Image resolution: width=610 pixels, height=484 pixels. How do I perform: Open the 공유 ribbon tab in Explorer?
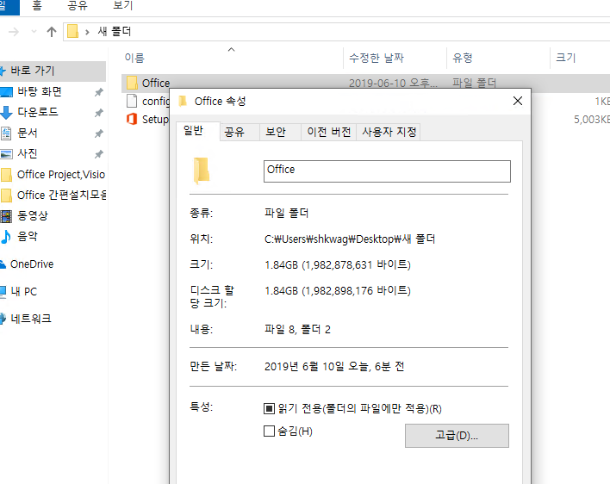(78, 5)
